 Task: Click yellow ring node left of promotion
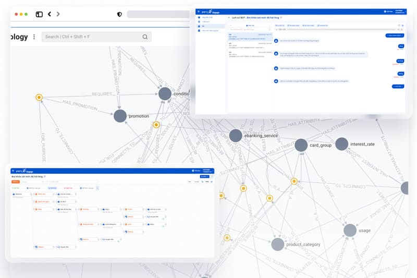point(39,98)
